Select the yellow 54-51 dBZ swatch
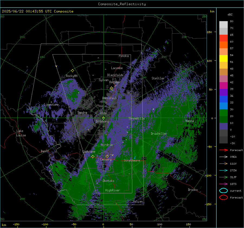 point(223,59)
